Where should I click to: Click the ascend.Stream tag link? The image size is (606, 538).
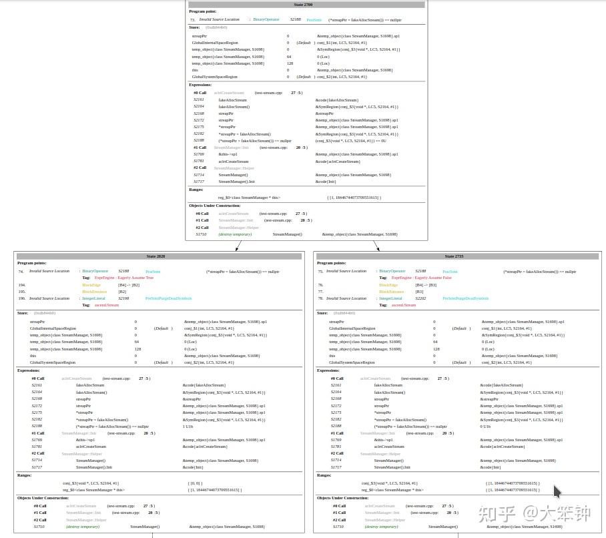107,305
